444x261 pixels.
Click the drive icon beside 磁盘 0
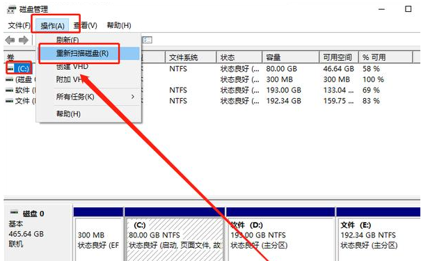pyautogui.click(x=14, y=212)
